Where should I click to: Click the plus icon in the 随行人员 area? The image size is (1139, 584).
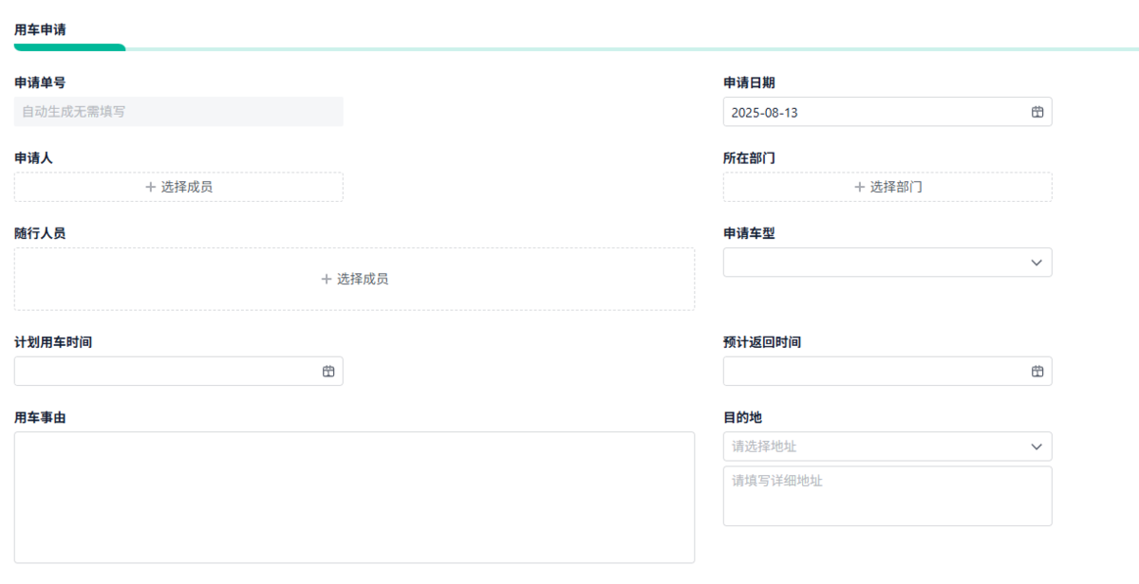coord(324,278)
